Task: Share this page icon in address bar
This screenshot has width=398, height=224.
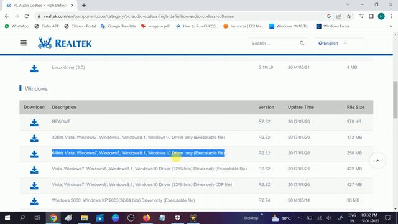Action: 339,16
